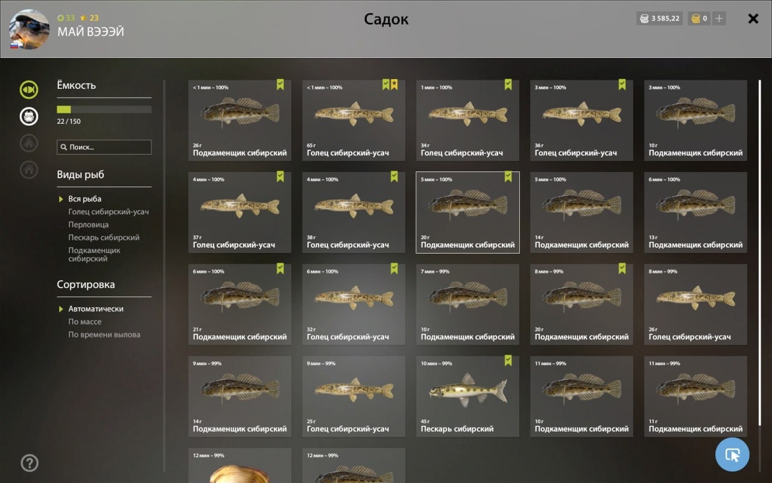Image resolution: width=772 pixels, height=483 pixels.
Task: Click the keepnet capacity progress bar
Action: (x=104, y=109)
